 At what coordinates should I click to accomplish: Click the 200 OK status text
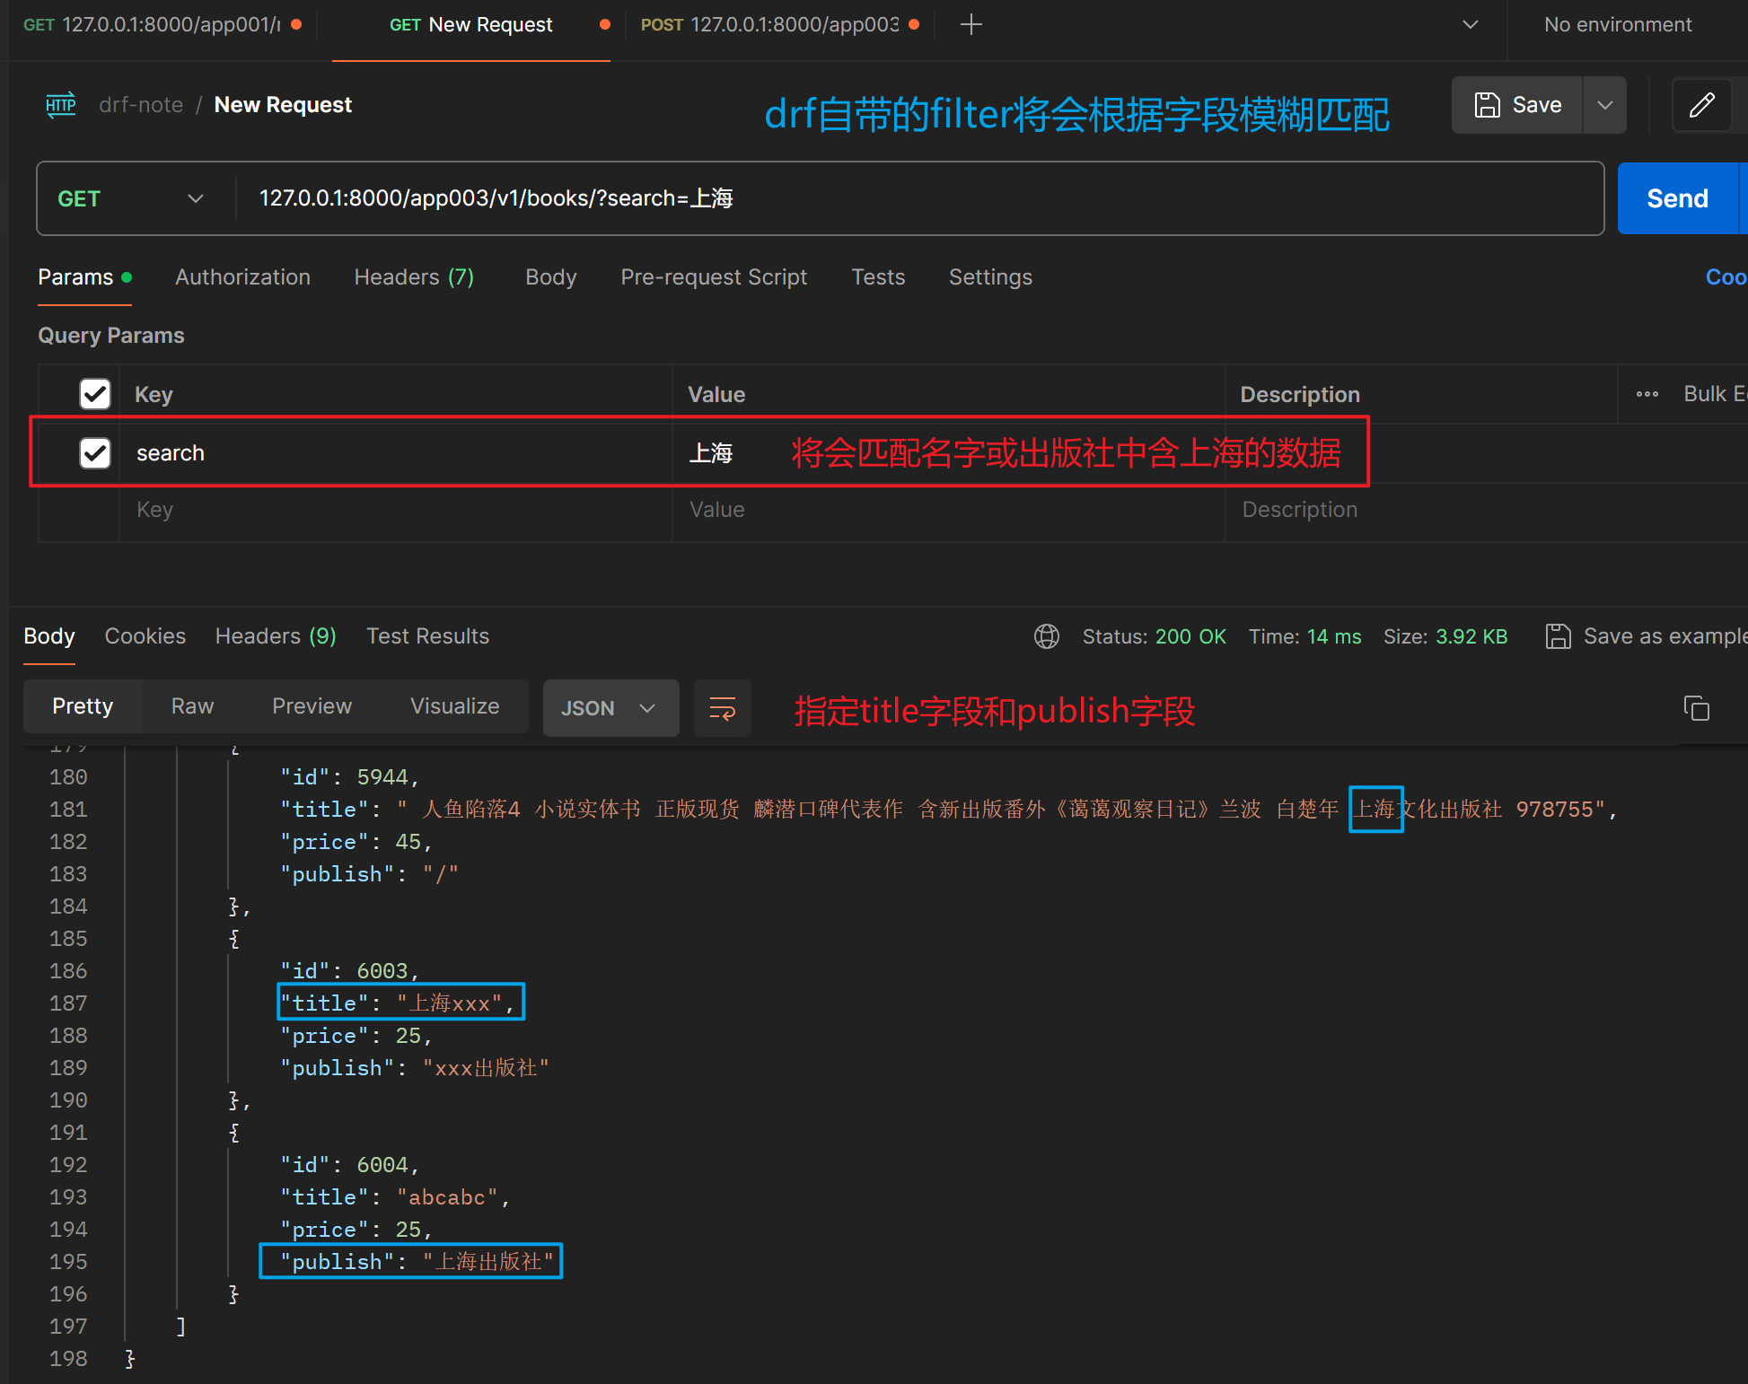click(1190, 636)
